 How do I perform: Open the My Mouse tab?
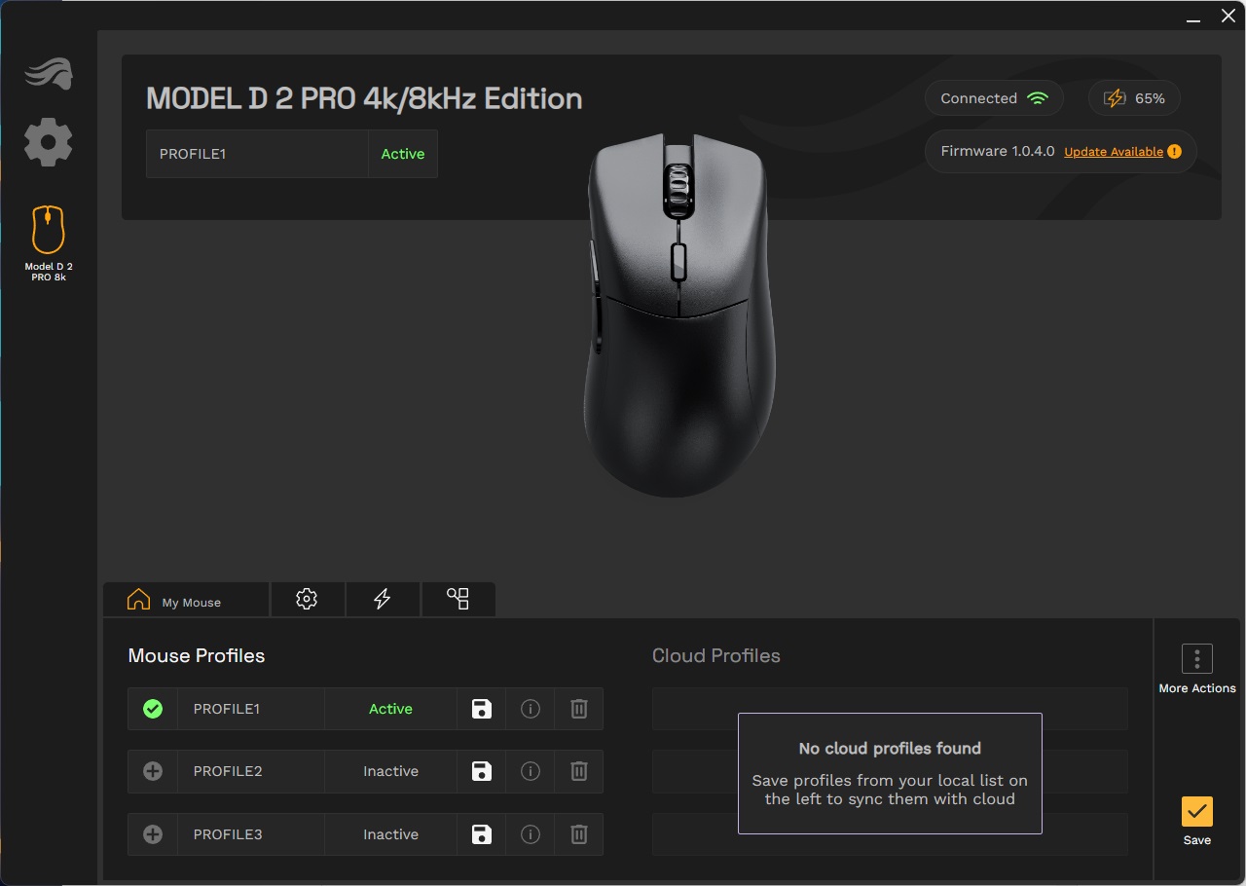[186, 600]
